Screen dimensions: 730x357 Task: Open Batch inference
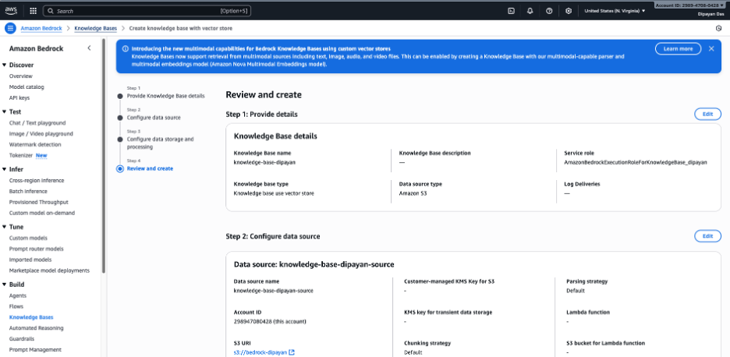pyautogui.click(x=28, y=191)
